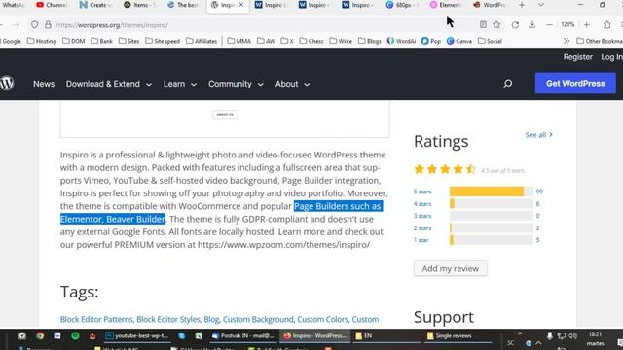Click the microphone icon in system tray
The image size is (623, 350).
549,336
